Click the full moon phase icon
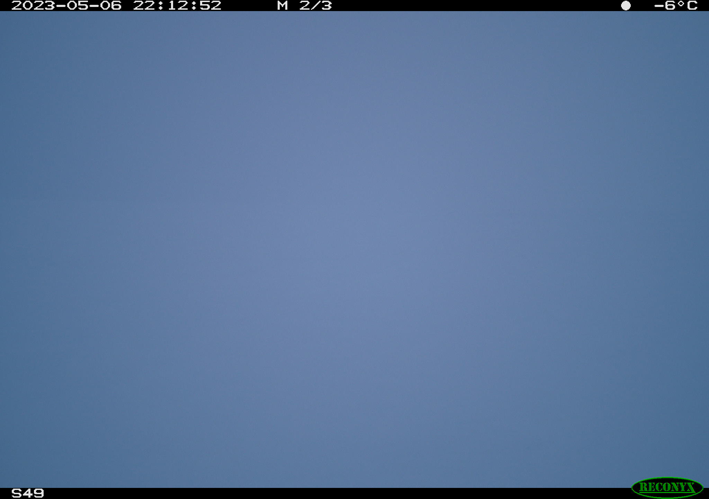This screenshot has width=709, height=499. click(626, 6)
